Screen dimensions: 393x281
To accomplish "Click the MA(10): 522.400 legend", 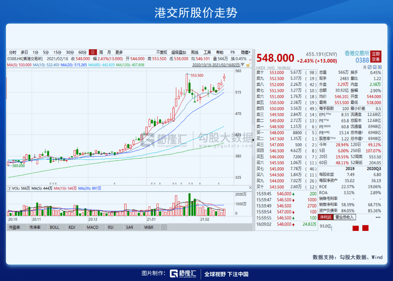I will [46, 65].
